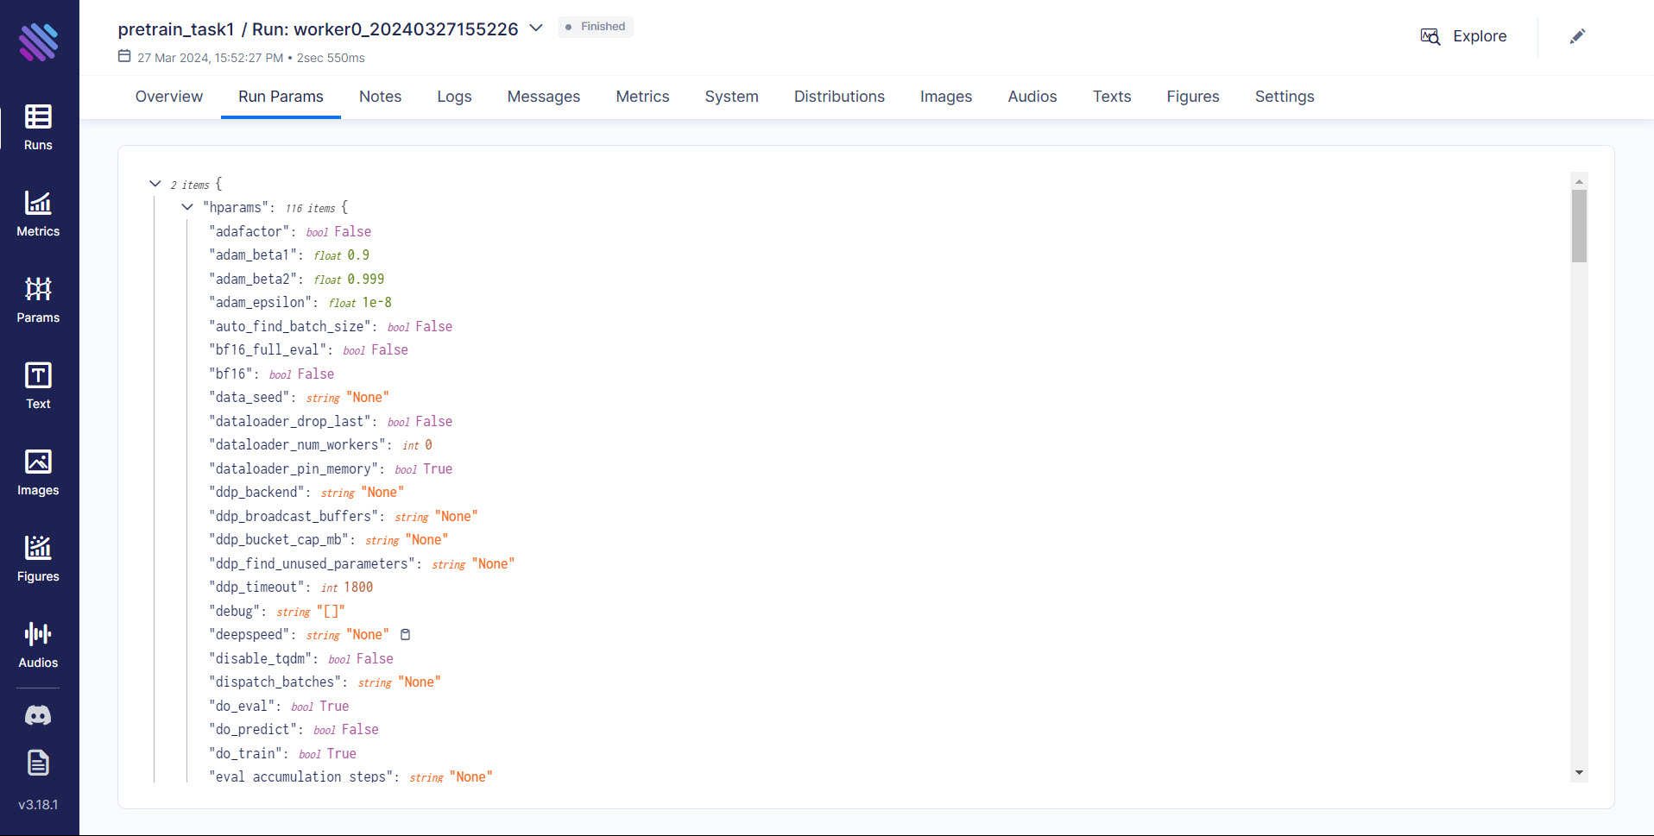Collapse the root 2 items node
Image resolution: width=1654 pixels, height=836 pixels.
155,184
